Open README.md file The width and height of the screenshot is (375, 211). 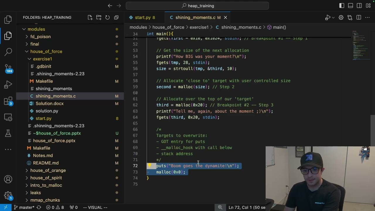(70, 163)
